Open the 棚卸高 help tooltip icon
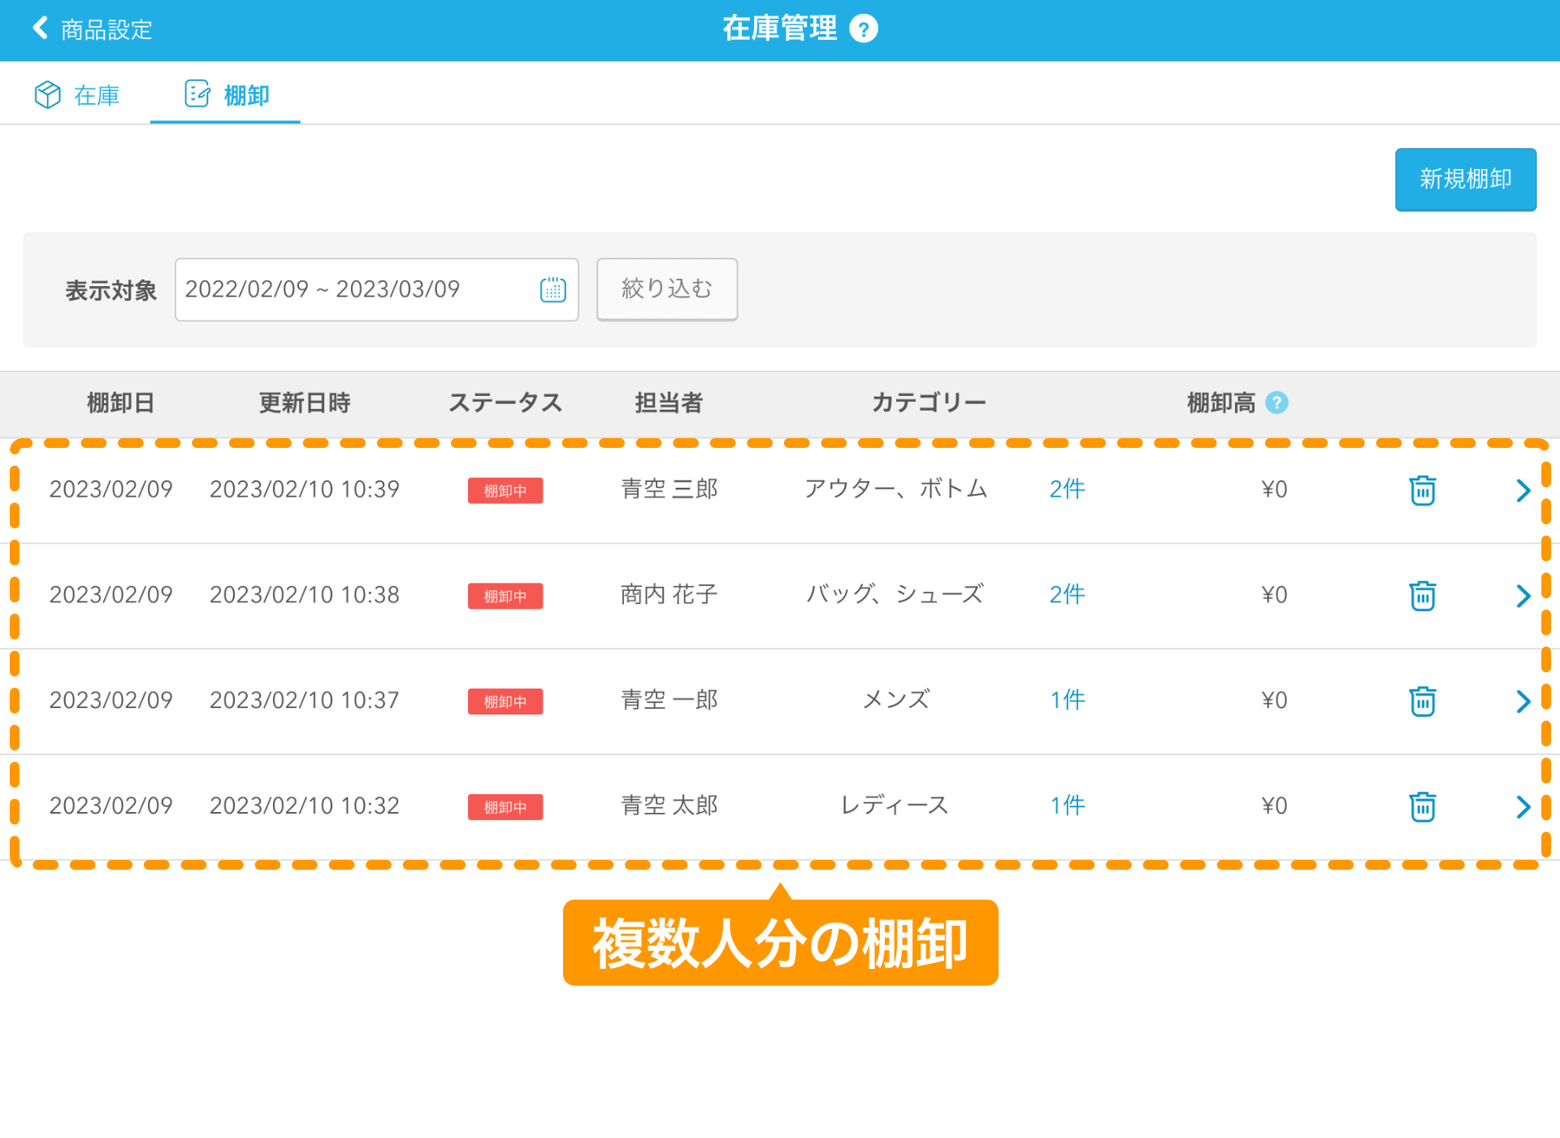The image size is (1560, 1138). (1277, 402)
